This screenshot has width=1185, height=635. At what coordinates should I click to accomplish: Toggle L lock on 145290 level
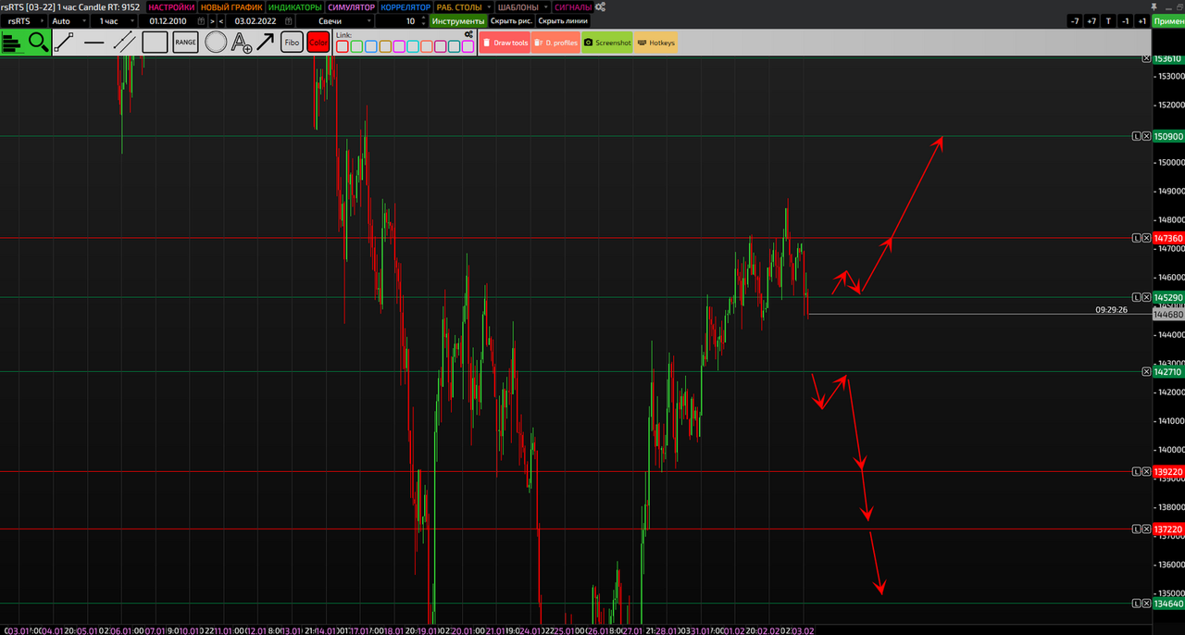(x=1136, y=297)
